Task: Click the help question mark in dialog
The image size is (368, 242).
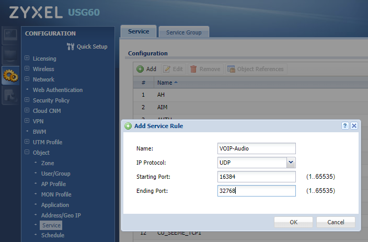Action: (345, 126)
